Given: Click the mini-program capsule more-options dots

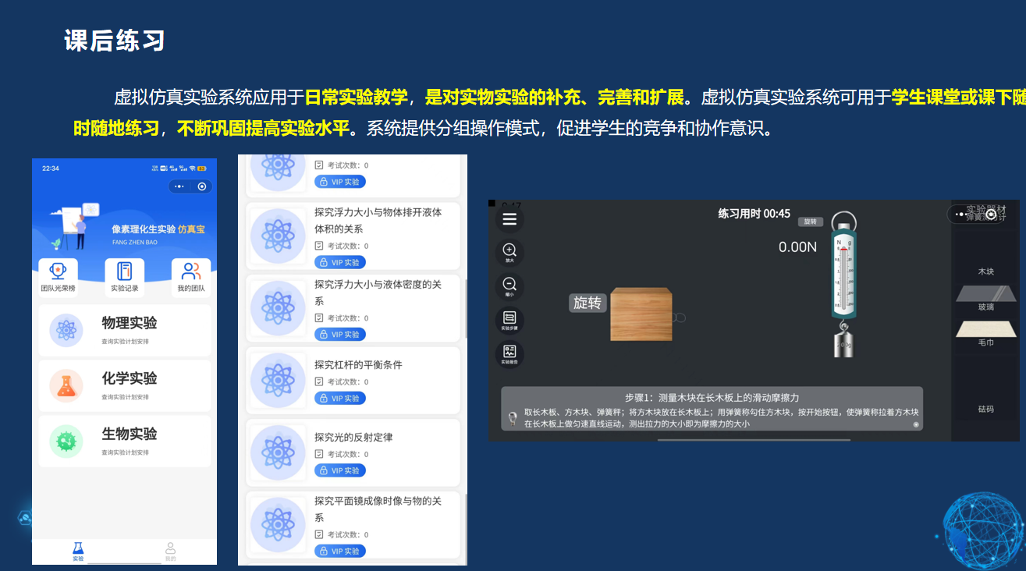Looking at the screenshot, I should (x=180, y=186).
